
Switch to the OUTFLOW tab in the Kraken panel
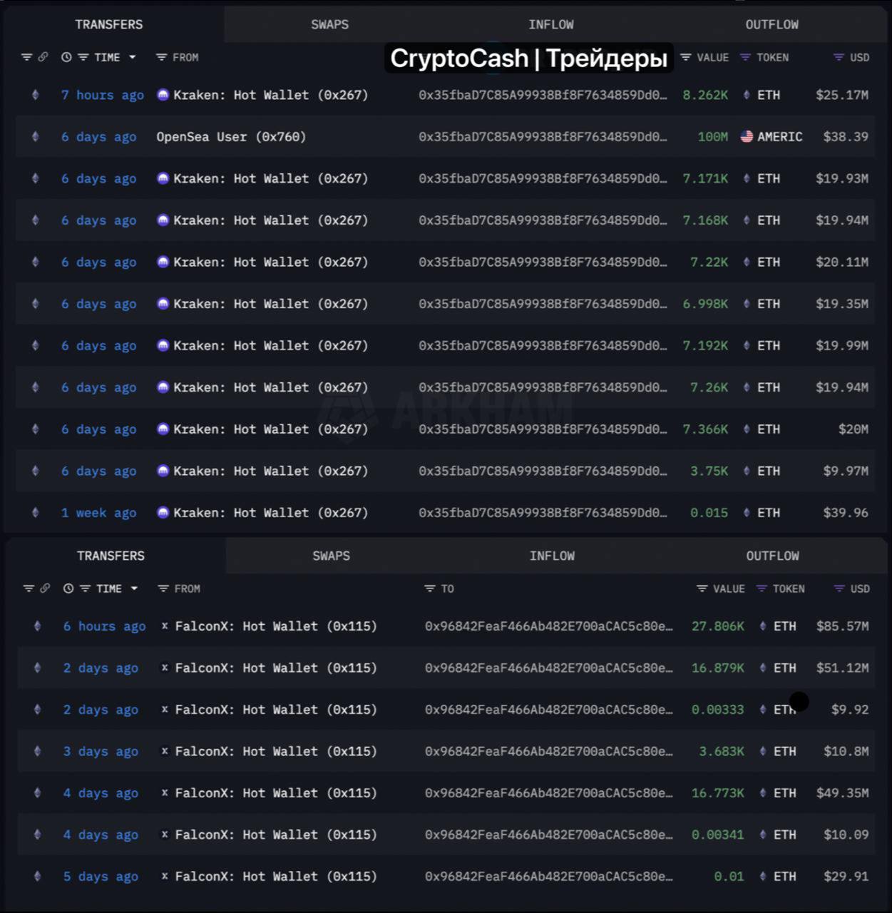tap(772, 24)
